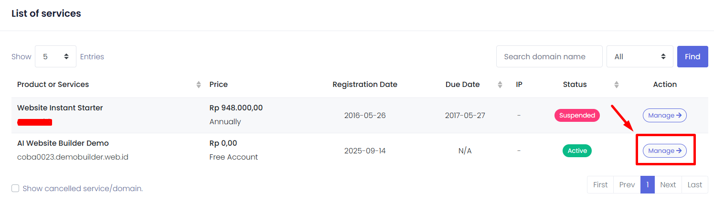Open the entries count dropdown
The width and height of the screenshot is (714, 215).
(x=55, y=56)
